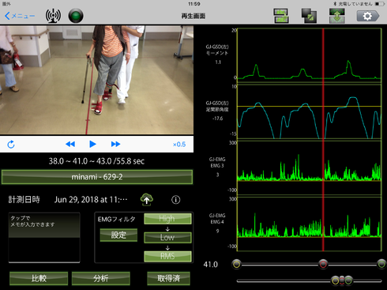Tap the graph vertical swap arrows icon
The height and width of the screenshot is (290, 387).
(x=337, y=16)
